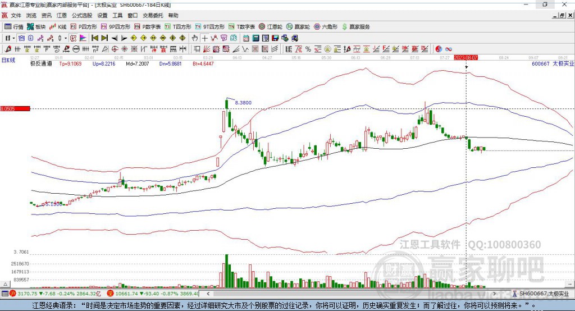The image size is (575, 311).
Task: Select the percent (%) line tool
Action: [x=308, y=49]
